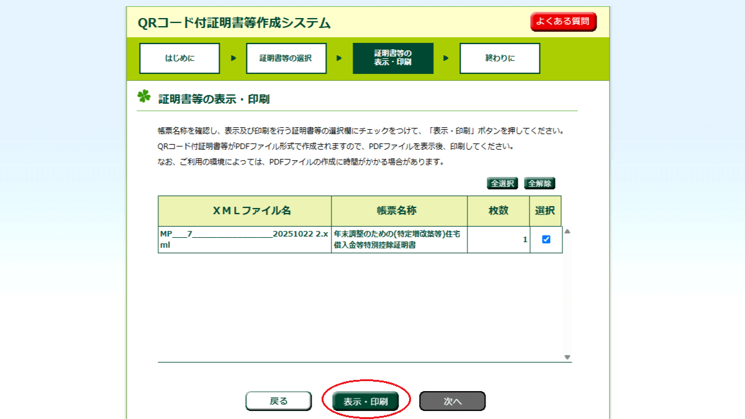The height and width of the screenshot is (419, 745).
Task: Open the 証明書等の選択 step
Action: (x=286, y=58)
